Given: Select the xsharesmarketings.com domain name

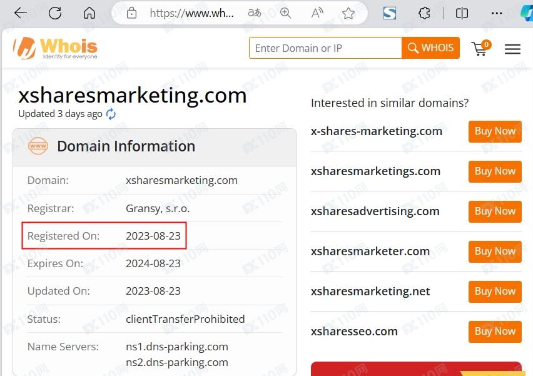Looking at the screenshot, I should click(x=375, y=171).
